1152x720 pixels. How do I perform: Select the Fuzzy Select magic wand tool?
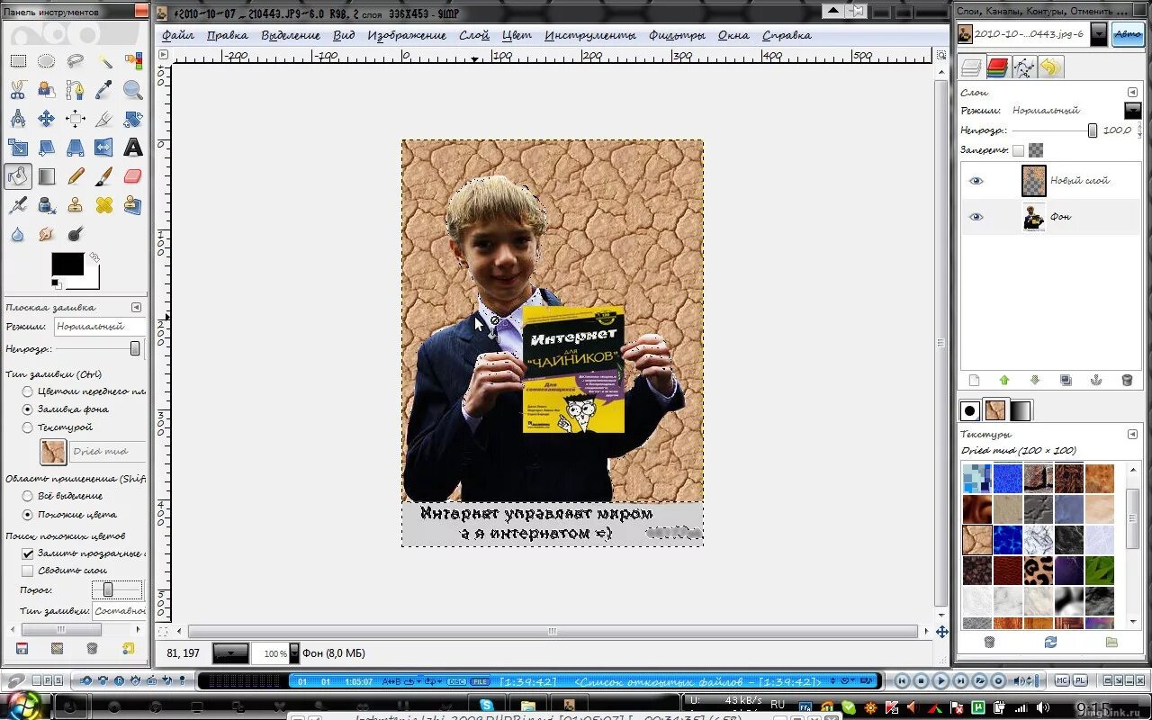[x=104, y=61]
